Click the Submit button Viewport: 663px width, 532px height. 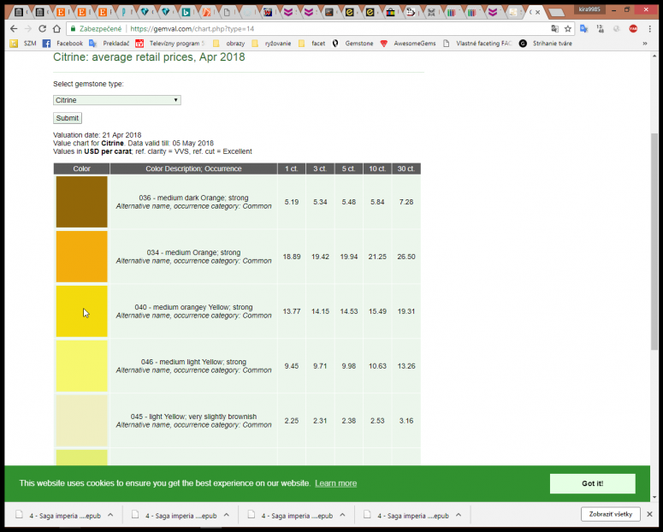pyautogui.click(x=68, y=118)
